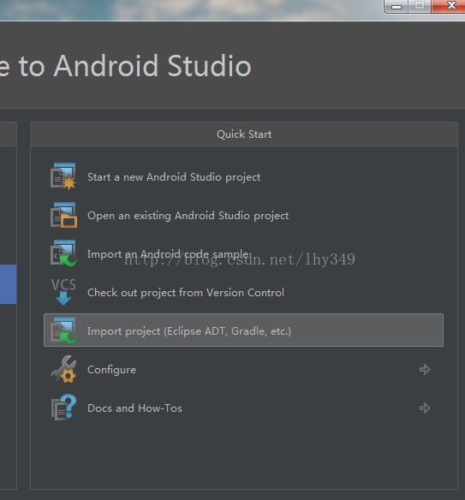465x500 pixels.
Task: Select the blue highlighted recent project entry
Action: [8, 284]
